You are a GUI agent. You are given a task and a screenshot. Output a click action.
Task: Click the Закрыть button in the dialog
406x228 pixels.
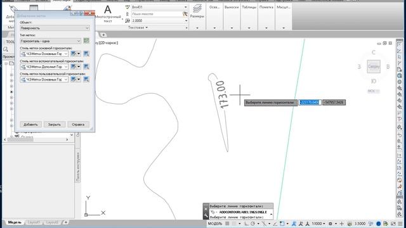click(55, 124)
